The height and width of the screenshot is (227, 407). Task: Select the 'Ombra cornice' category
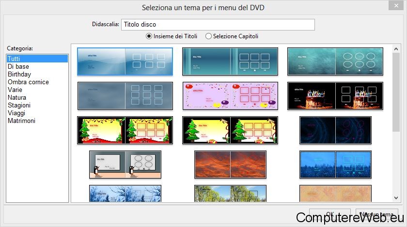37,82
